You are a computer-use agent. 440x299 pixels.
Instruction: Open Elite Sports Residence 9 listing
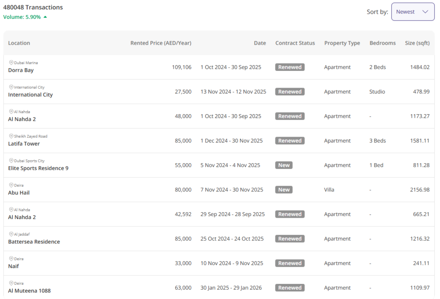point(38,168)
